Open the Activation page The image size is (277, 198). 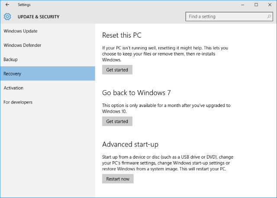click(13, 88)
